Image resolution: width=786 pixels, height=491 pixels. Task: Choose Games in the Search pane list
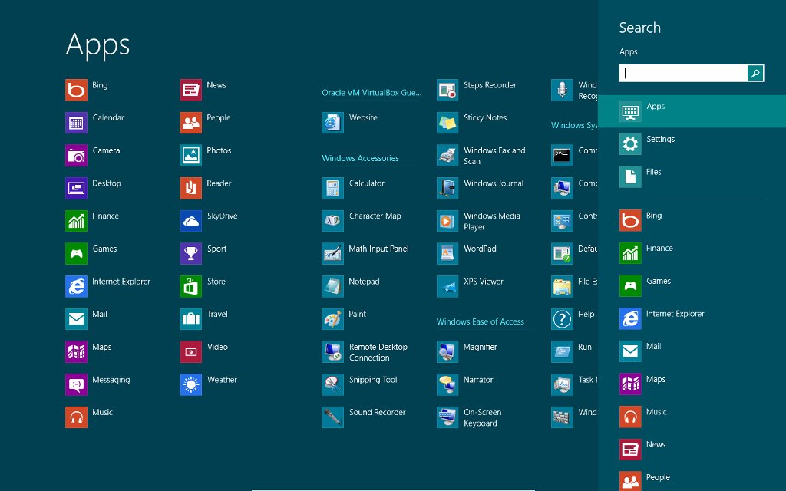692,286
